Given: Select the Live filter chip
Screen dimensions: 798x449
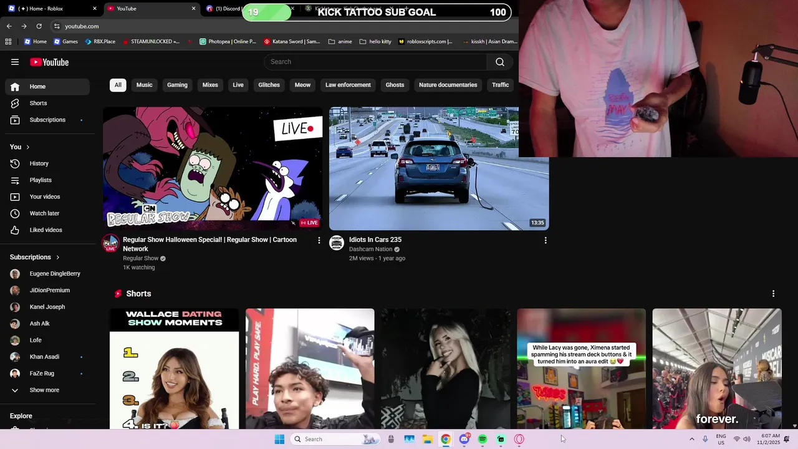Looking at the screenshot, I should (x=238, y=85).
